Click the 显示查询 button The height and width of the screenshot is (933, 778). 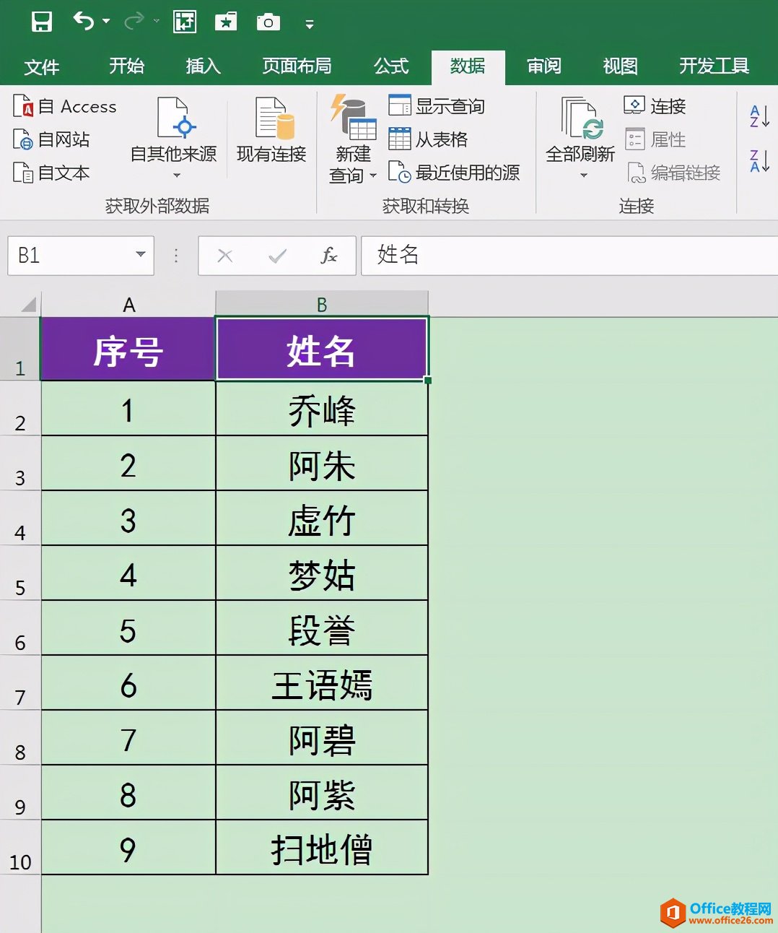pos(437,106)
